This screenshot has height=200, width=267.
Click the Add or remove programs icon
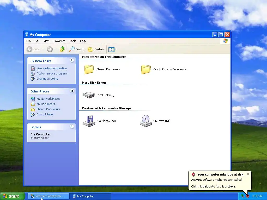(x=33, y=74)
